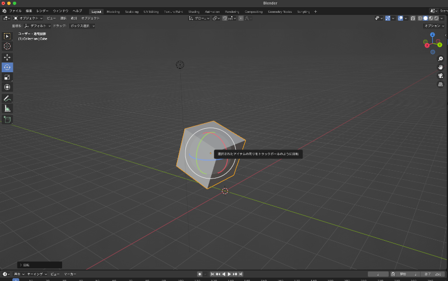Viewport: 448px width, 281px height.
Task: Jump to next keyframe in timeline
Action: click(x=235, y=274)
